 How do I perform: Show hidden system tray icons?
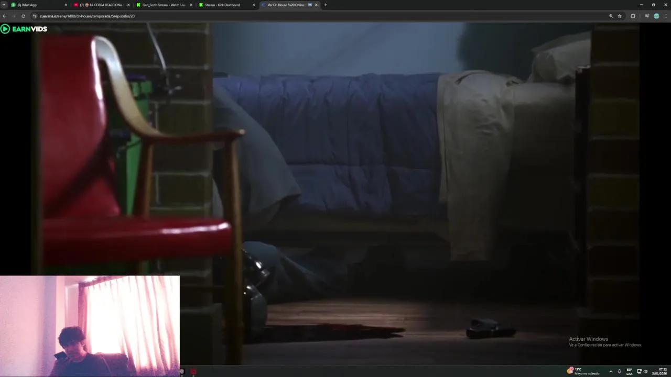(611, 371)
